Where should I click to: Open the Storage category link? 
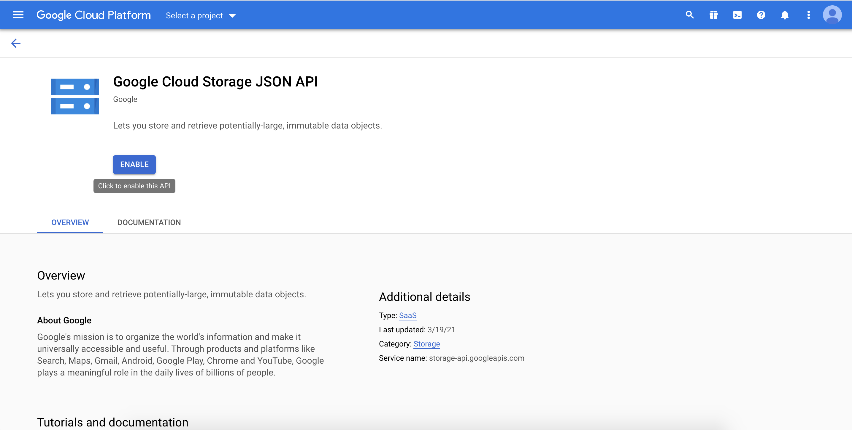pyautogui.click(x=427, y=344)
